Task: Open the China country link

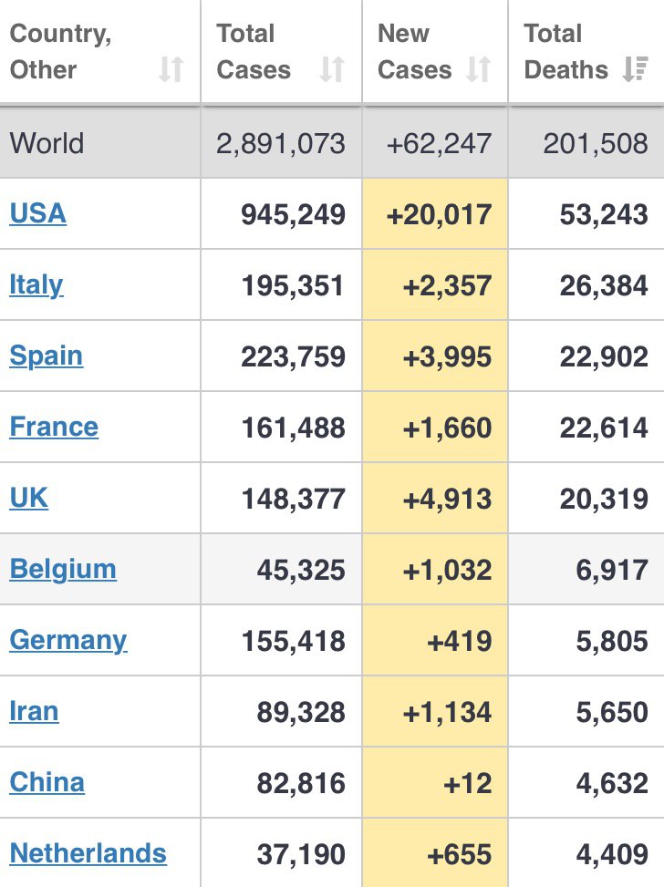Action: point(47,783)
